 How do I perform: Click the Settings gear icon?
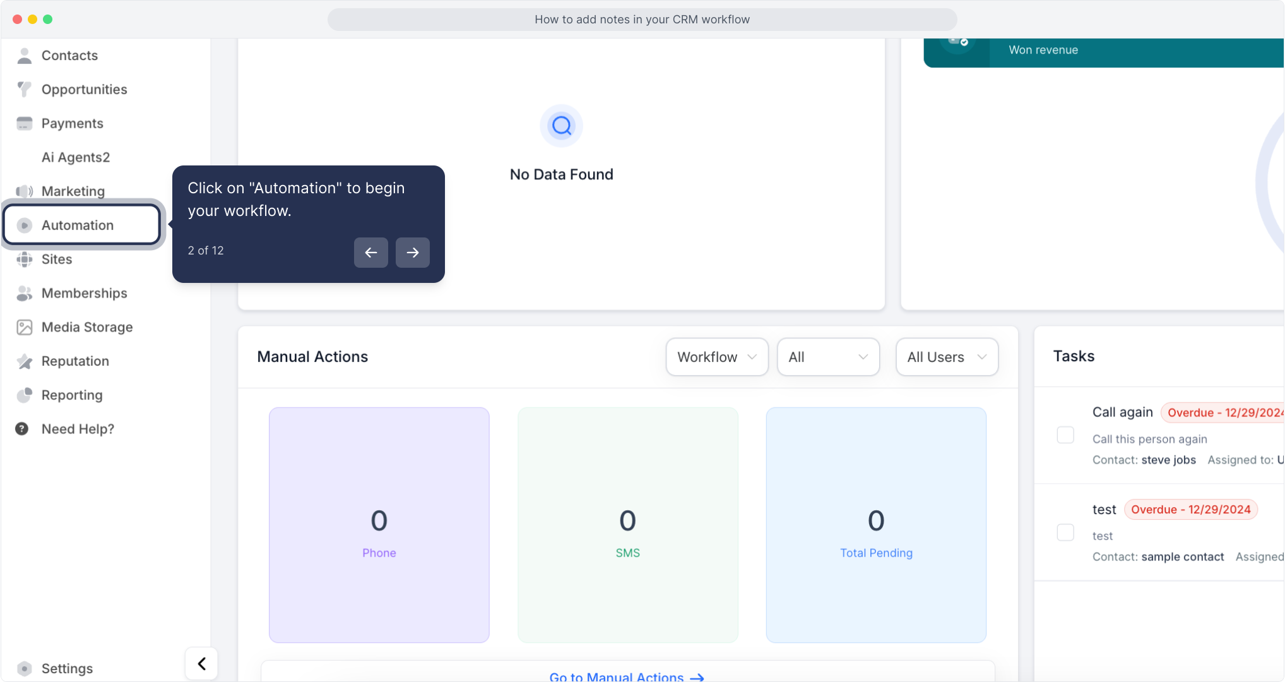tap(24, 668)
